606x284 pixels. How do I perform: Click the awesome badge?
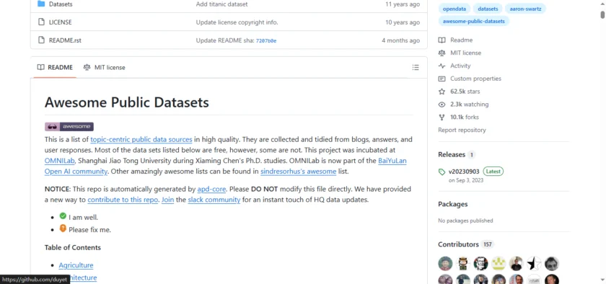[69, 126]
